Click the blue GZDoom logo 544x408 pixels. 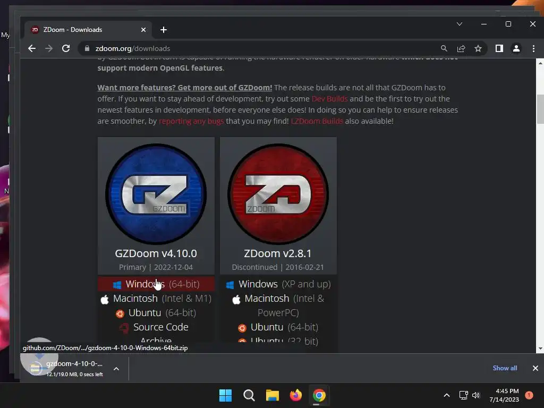(x=156, y=194)
